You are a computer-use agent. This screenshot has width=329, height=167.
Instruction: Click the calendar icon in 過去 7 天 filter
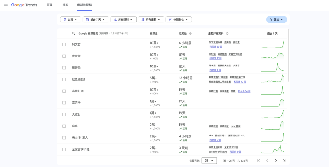point(87,20)
